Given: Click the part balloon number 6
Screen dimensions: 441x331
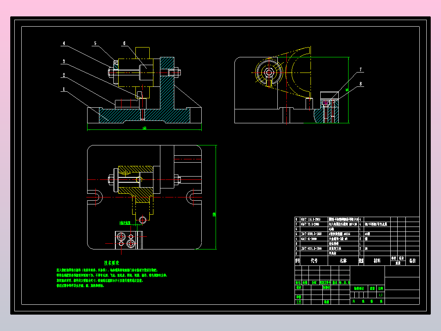Looking at the screenshot, I should click(124, 43).
